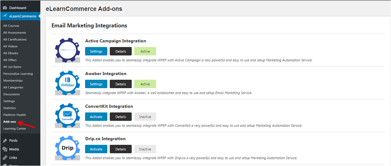Click the AWeber gear logo
Screen dimensions: 391x166
click(67, 83)
